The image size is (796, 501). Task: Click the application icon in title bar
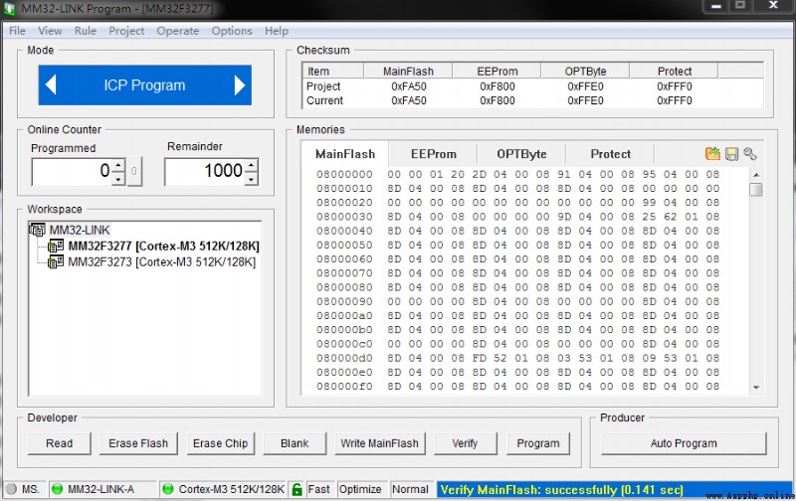(x=9, y=9)
